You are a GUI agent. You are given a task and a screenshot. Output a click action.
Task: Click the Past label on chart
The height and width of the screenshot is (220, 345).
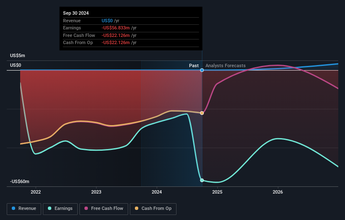194,65
